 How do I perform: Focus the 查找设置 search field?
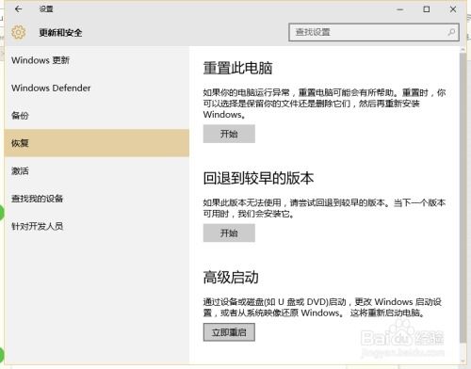tap(374, 32)
